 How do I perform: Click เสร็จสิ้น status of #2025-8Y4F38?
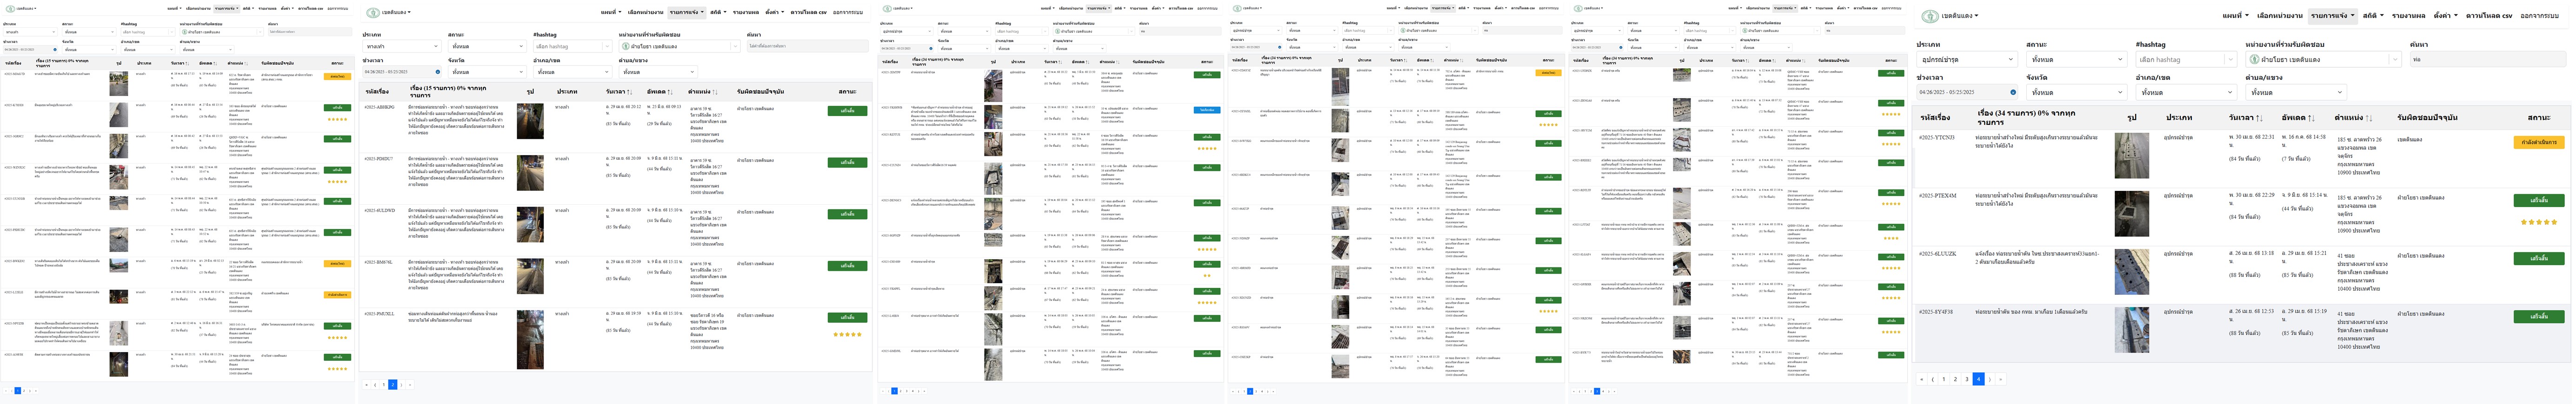pos(2538,316)
